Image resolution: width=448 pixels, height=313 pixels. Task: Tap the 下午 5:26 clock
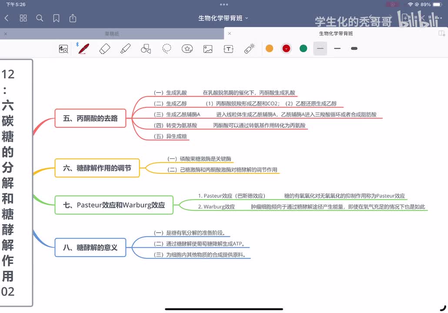tap(16, 5)
